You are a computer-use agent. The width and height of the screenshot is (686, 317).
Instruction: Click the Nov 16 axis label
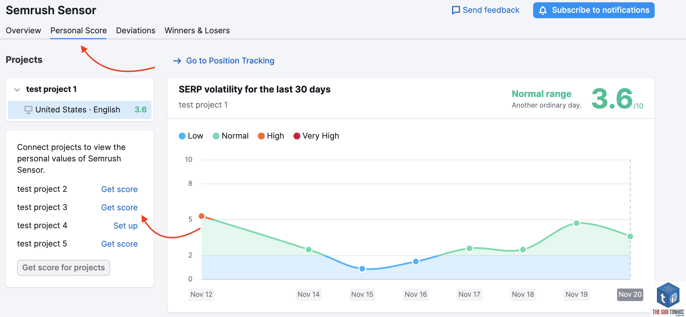(x=416, y=295)
